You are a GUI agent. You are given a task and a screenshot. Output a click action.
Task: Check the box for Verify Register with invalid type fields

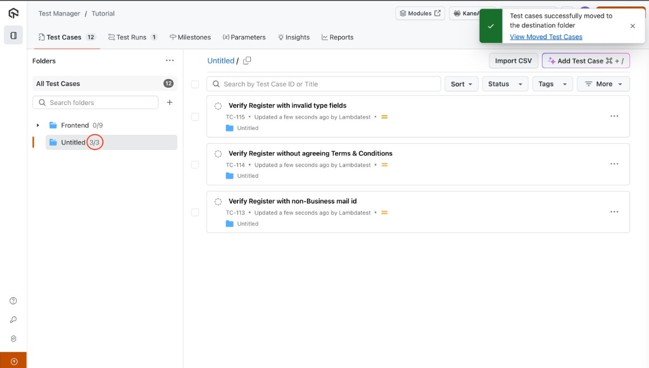[195, 117]
